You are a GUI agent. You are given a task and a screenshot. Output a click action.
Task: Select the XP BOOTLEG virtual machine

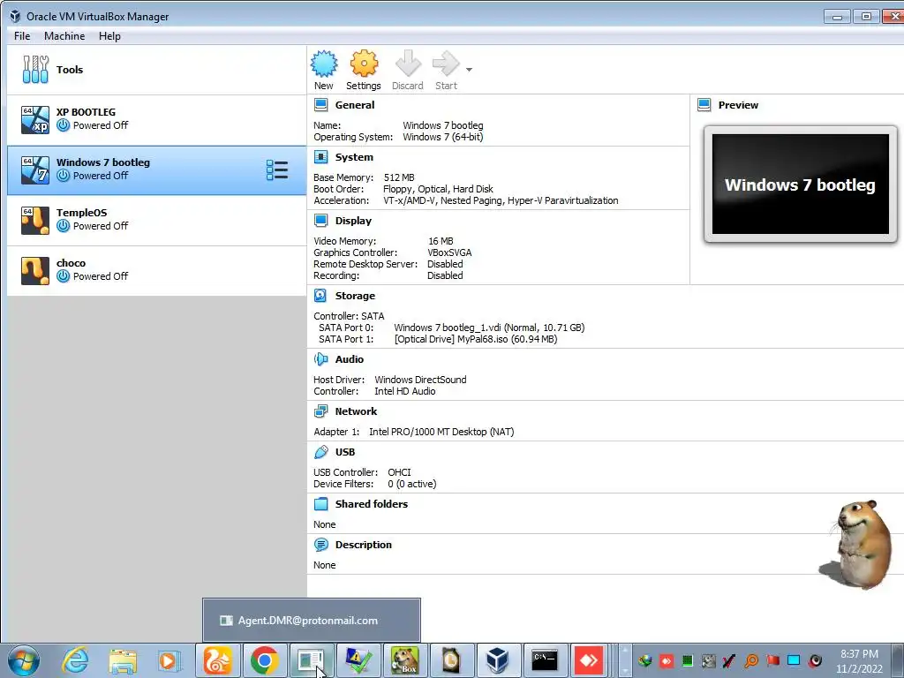156,120
